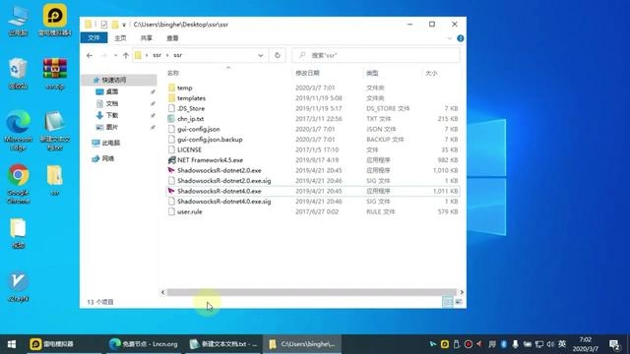Expand the address bar history dropdown
The image size is (630, 354).
(260, 55)
